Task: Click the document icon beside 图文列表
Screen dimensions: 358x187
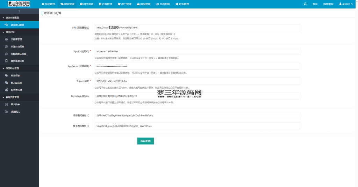Action: (6, 104)
